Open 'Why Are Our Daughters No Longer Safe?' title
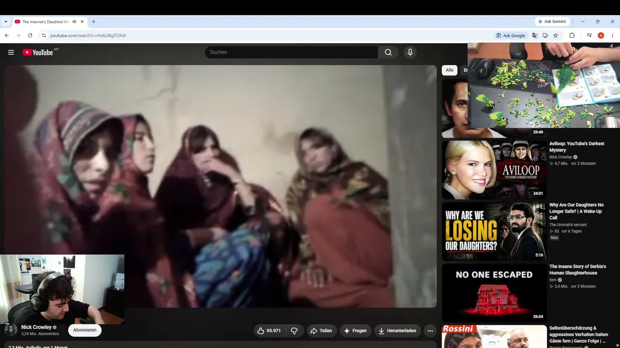 point(576,211)
